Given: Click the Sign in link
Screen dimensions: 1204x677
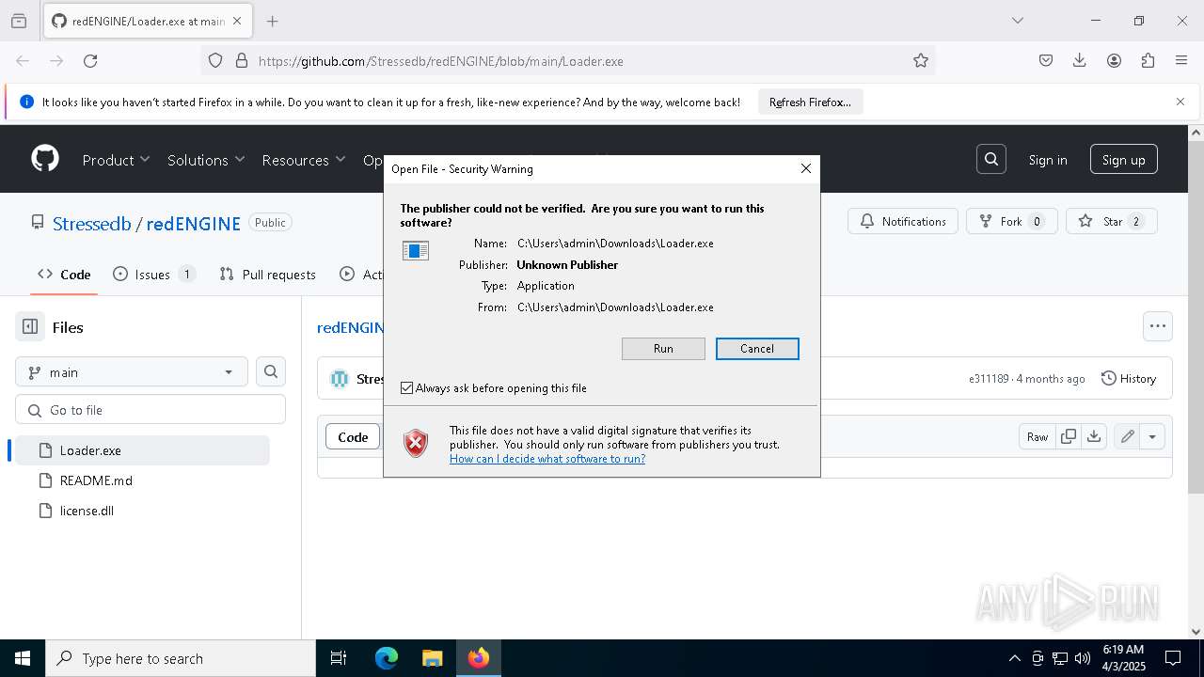Looking at the screenshot, I should pos(1048,160).
